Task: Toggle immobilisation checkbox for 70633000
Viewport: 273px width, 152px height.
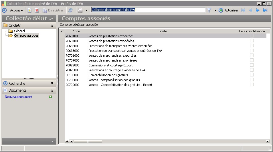Action: [252, 50]
